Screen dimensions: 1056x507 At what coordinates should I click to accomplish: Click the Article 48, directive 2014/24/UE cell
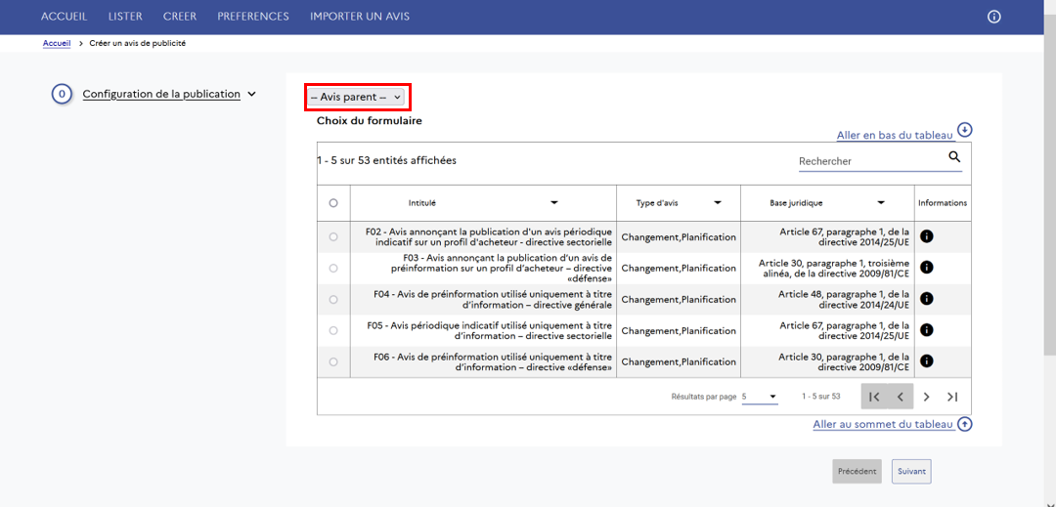point(827,299)
